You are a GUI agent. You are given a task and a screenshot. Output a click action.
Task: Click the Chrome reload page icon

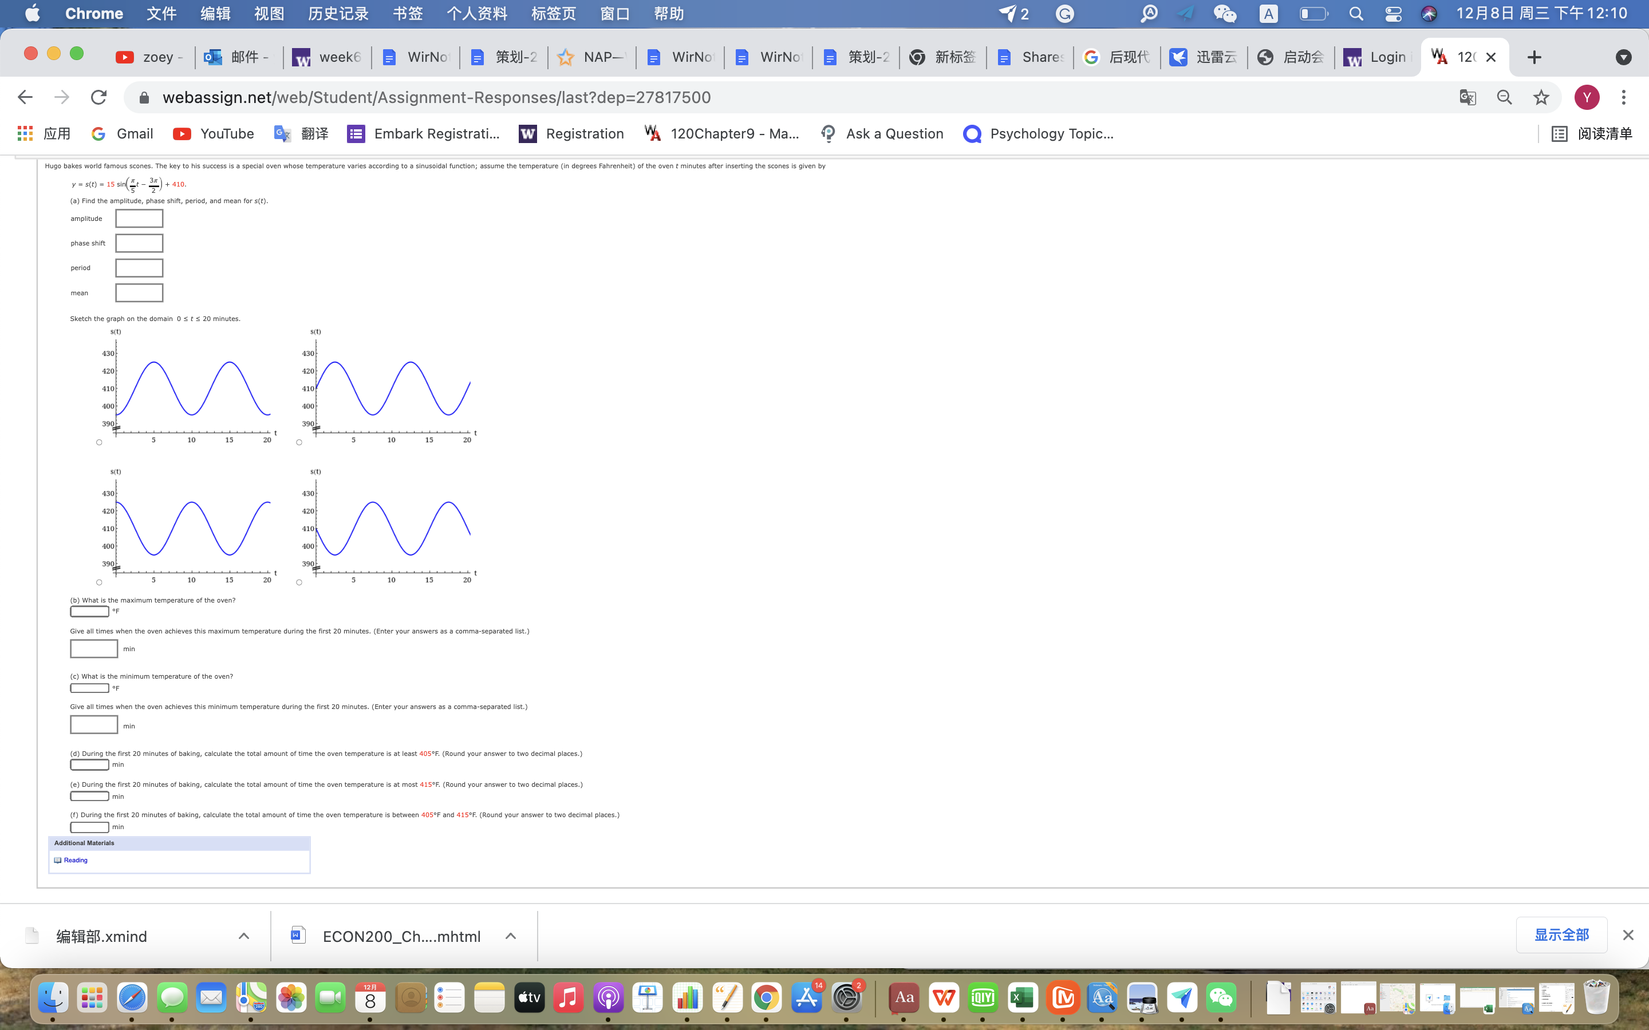click(99, 97)
